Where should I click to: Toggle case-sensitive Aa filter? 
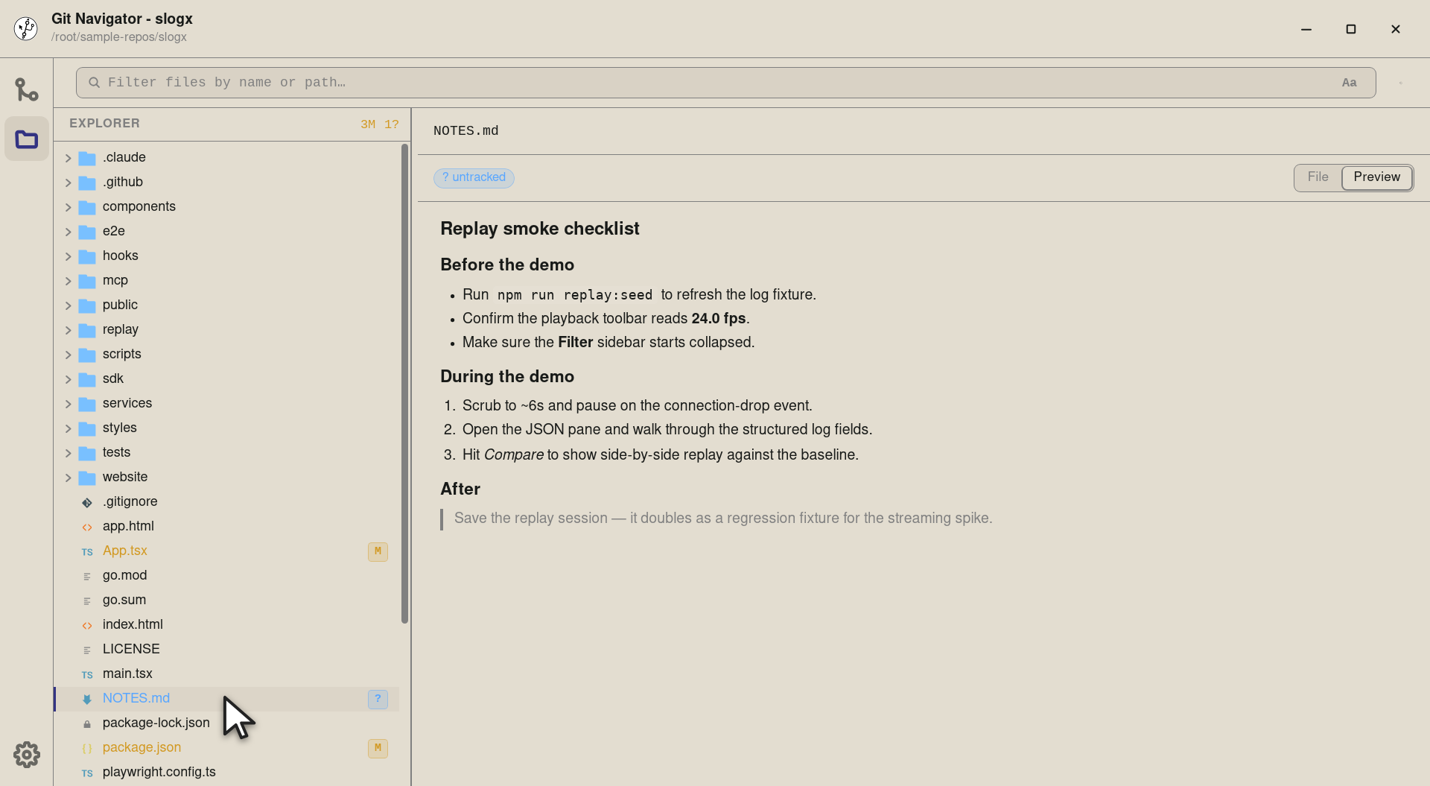tap(1349, 83)
